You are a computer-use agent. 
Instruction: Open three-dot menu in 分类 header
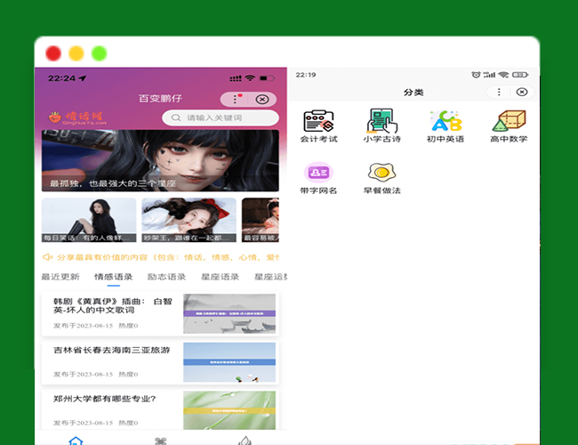(x=499, y=92)
